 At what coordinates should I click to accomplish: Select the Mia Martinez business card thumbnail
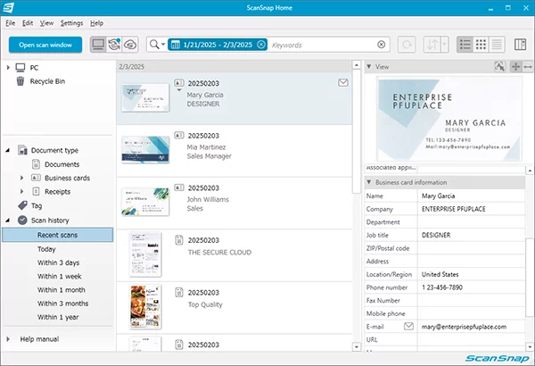click(x=145, y=149)
